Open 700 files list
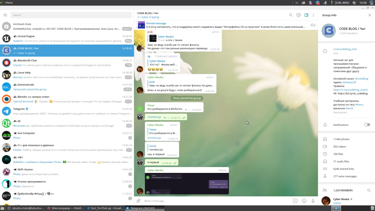Screen dimensions: 375x211 [347, 154]
